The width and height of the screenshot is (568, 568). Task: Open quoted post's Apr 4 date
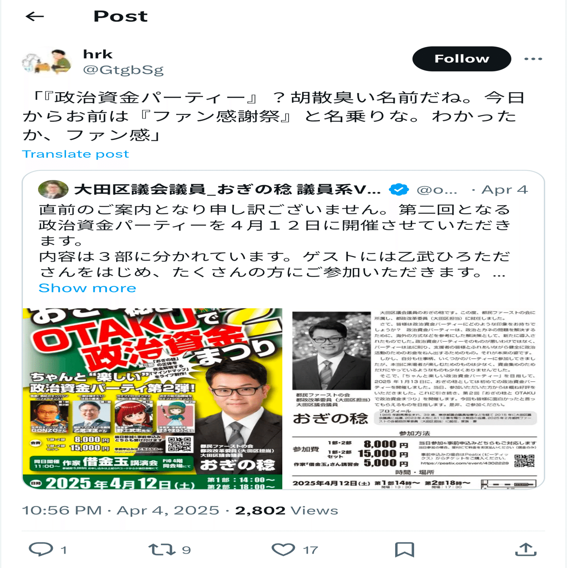click(x=505, y=190)
